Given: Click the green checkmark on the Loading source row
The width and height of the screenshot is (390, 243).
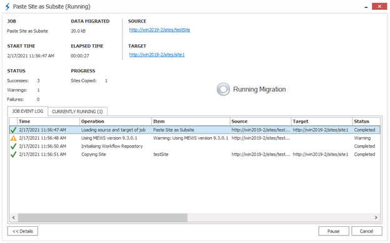Looking at the screenshot, I should coord(13,130).
